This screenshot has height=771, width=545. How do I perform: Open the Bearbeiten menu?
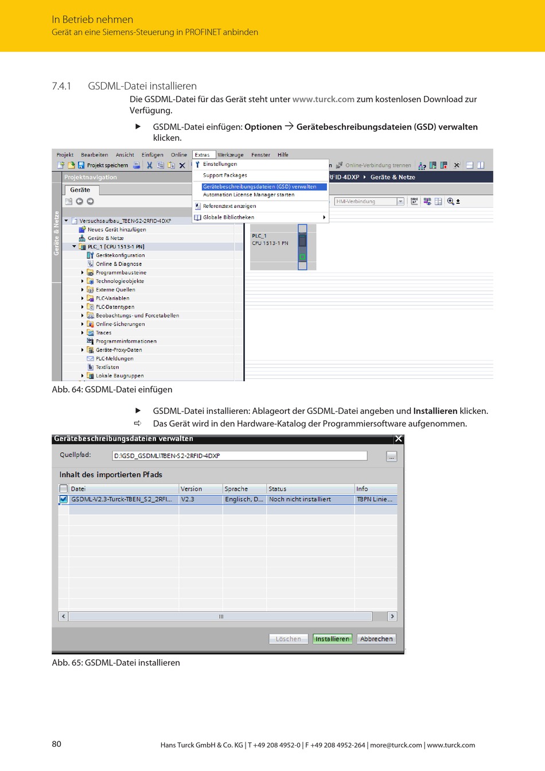tap(95, 155)
